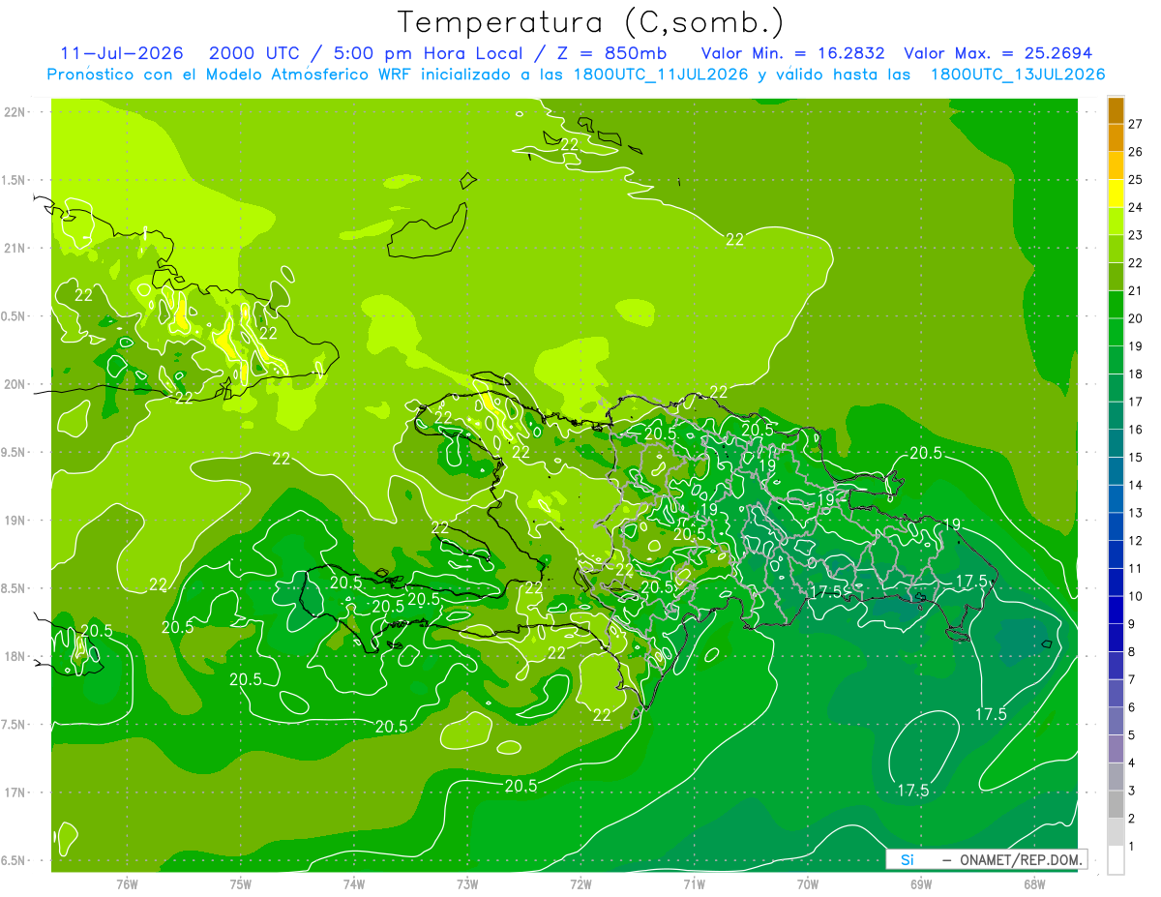Pick the blue swatch between 12 and 13
The image size is (1161, 897).
point(1116,526)
